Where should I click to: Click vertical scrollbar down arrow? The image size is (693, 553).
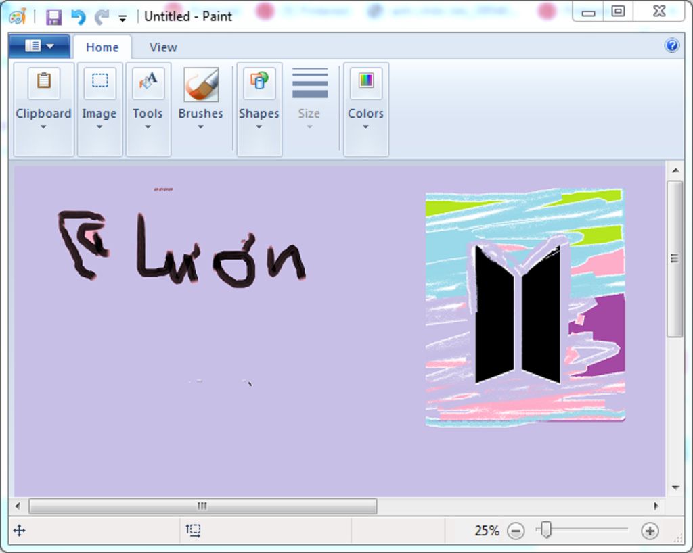click(675, 487)
